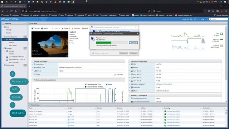Image resolution: width=229 pixels, height=129 pixels.
Task: Collapse the Host node in Navigator
Action: tap(3, 27)
